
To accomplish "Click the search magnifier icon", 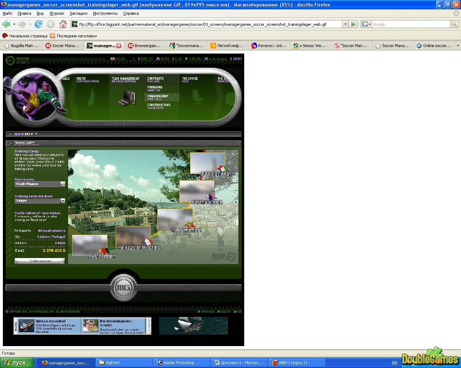I will (455, 24).
